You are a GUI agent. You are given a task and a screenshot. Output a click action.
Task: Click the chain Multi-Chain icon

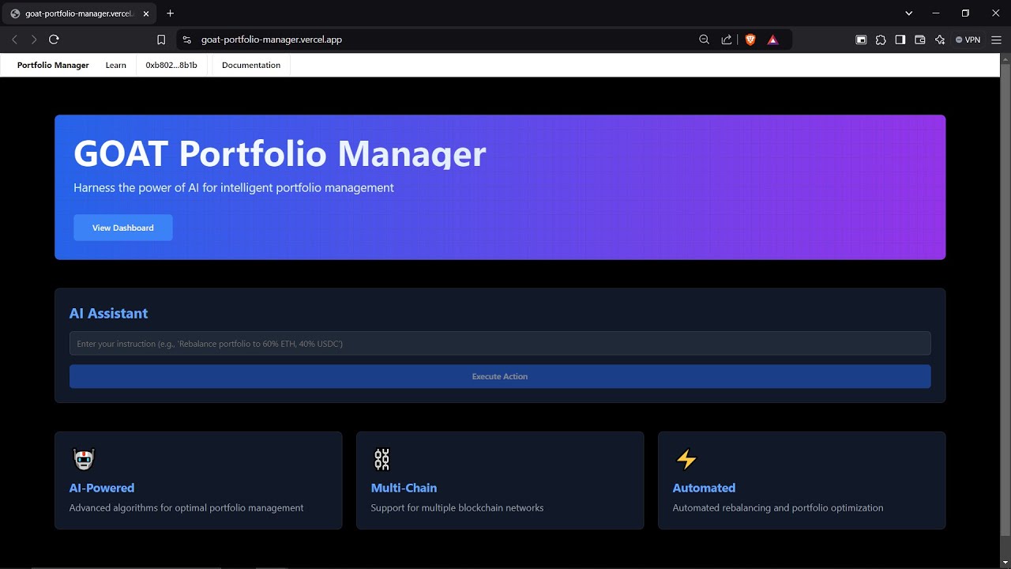[x=381, y=459]
